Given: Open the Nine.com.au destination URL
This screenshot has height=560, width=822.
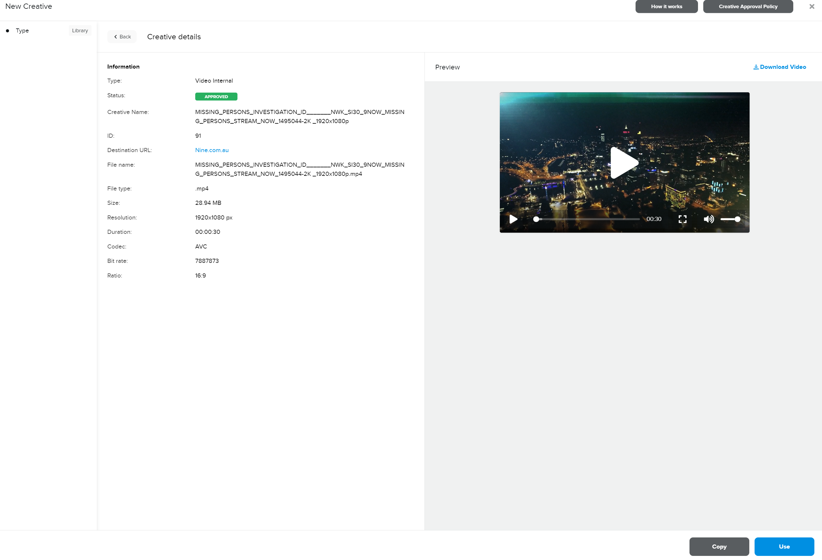Looking at the screenshot, I should (212, 150).
